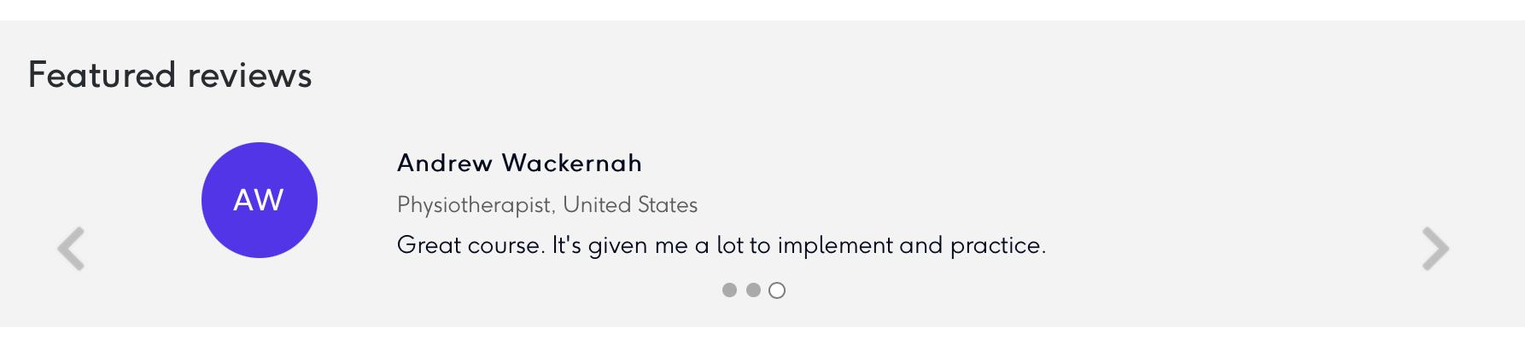Click the words Great course in the review

pos(469,245)
